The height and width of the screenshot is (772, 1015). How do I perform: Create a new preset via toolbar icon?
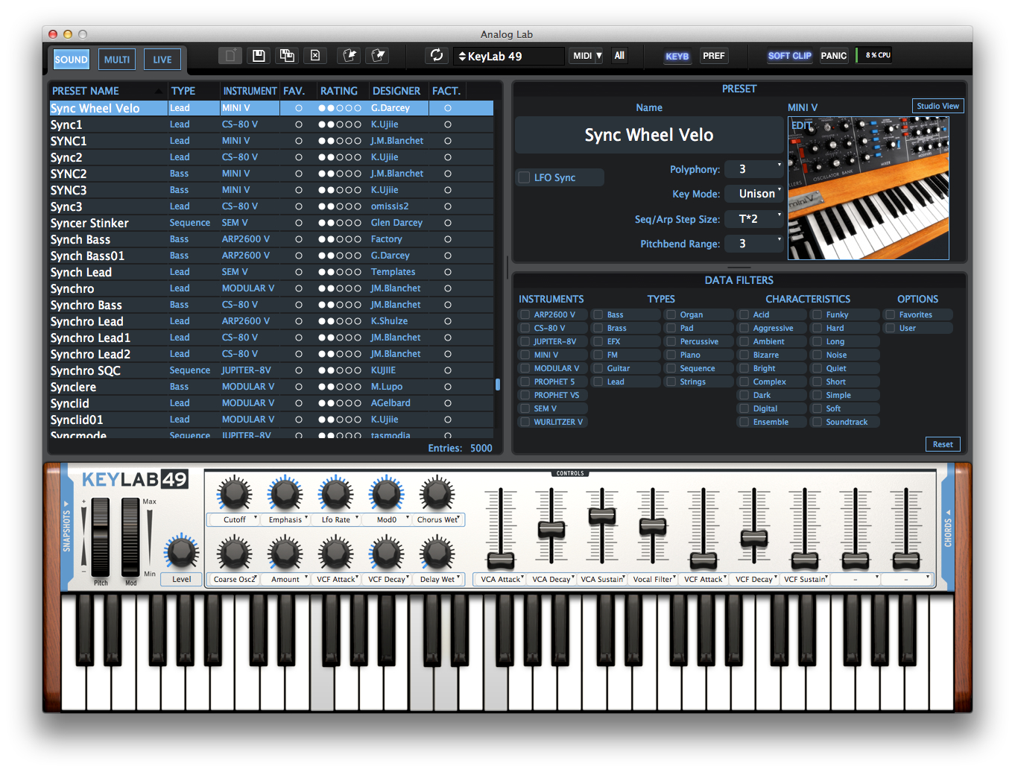230,55
